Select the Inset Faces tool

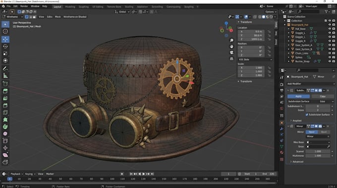click(5, 98)
